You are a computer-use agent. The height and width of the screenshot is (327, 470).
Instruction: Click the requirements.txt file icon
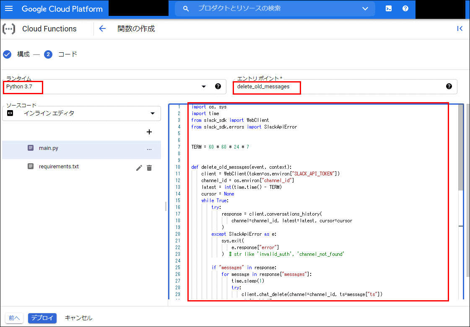[x=31, y=166]
